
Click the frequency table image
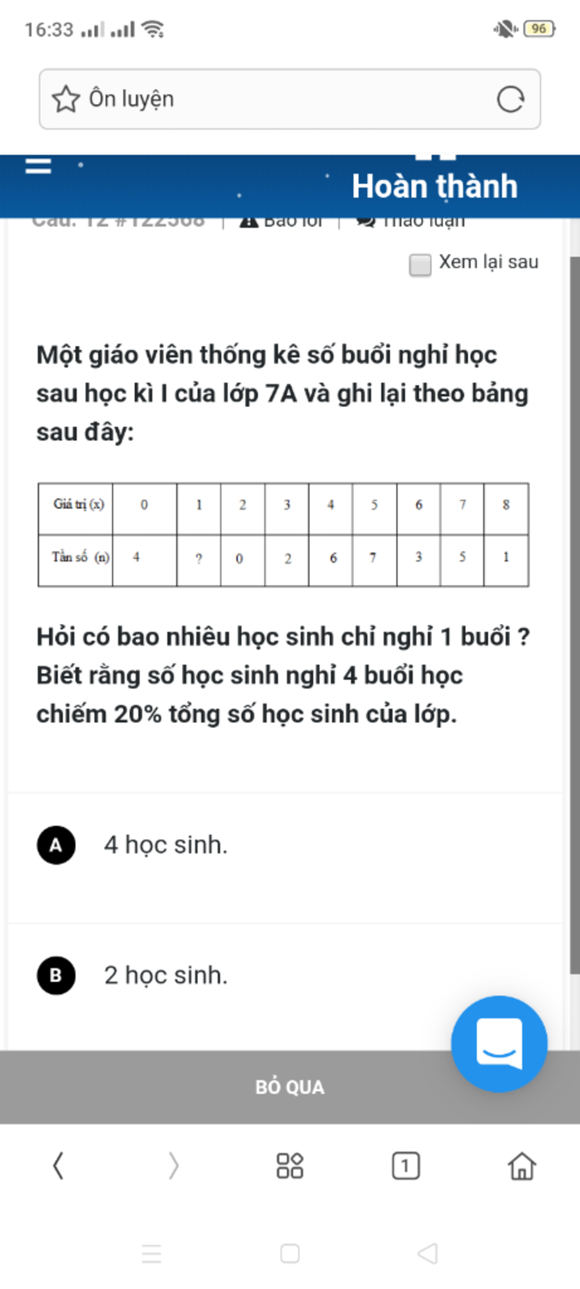pyautogui.click(x=283, y=534)
